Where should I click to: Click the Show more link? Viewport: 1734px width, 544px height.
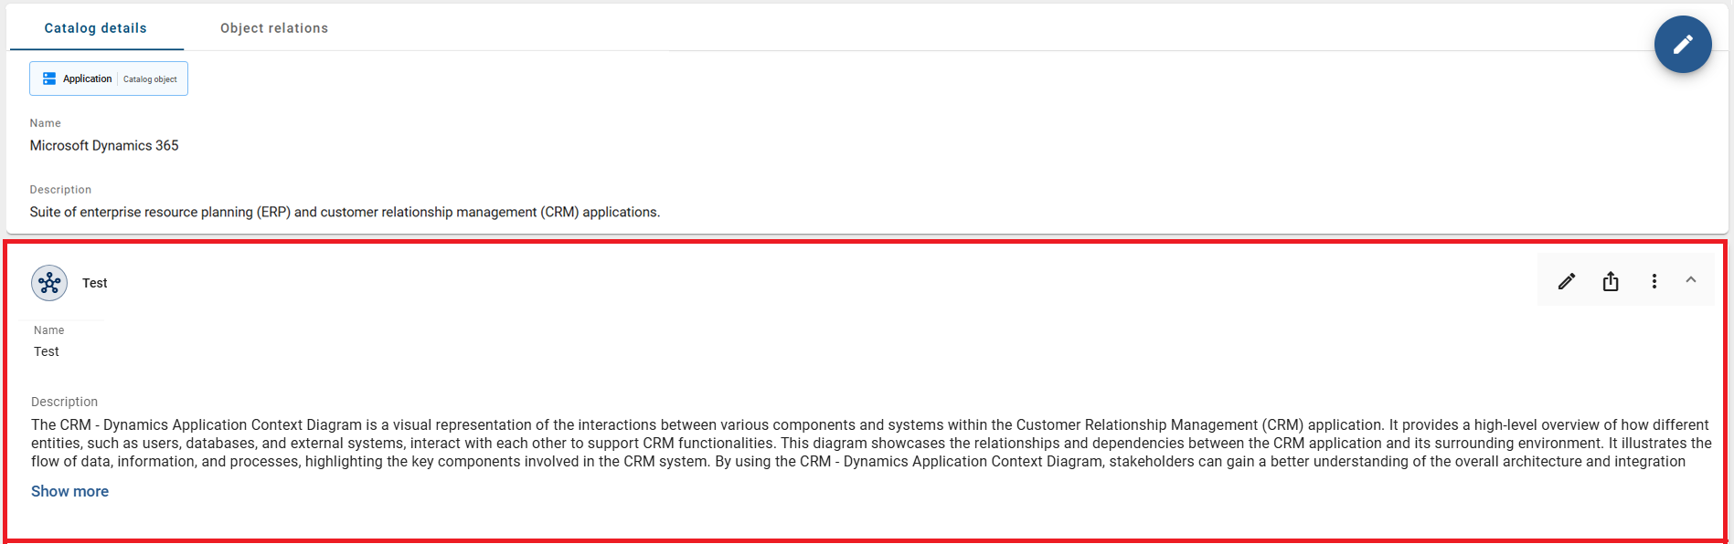(x=69, y=491)
